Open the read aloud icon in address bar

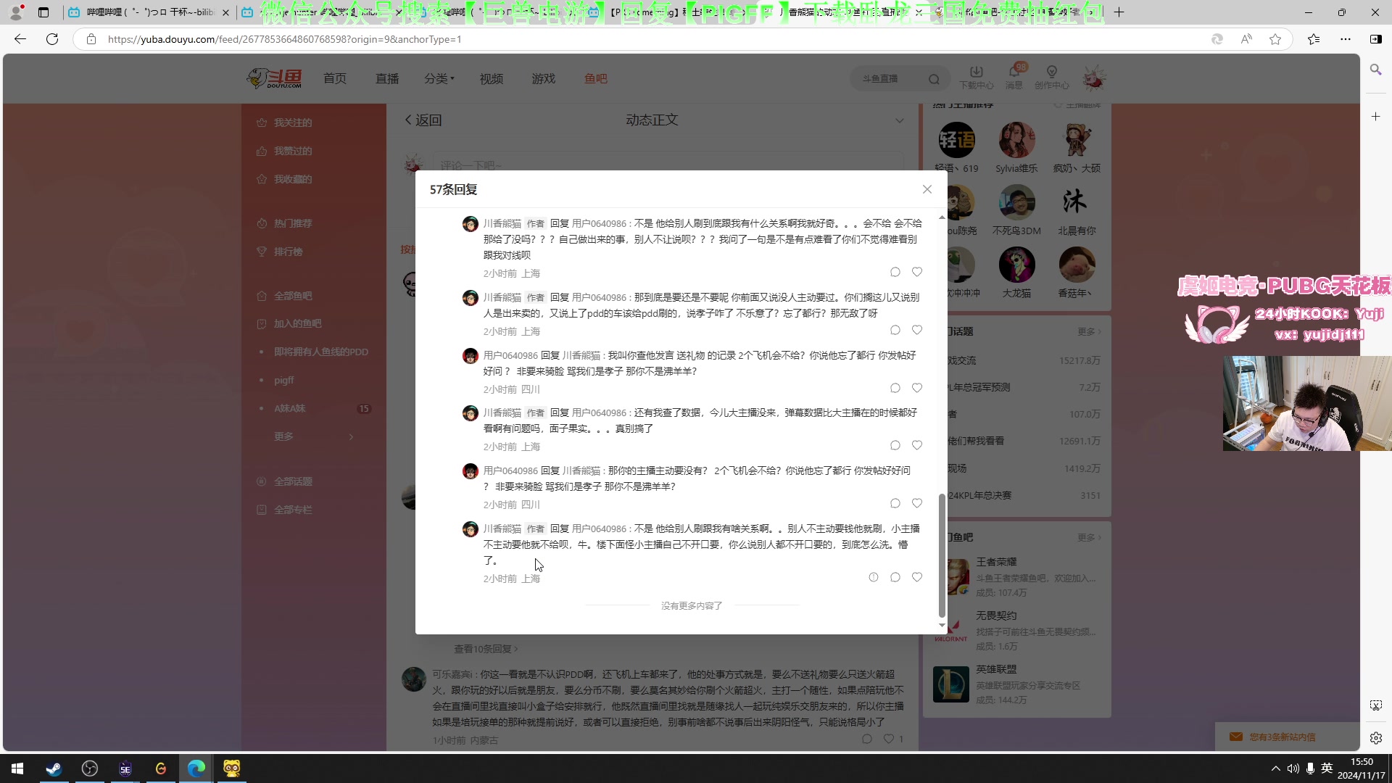point(1246,39)
